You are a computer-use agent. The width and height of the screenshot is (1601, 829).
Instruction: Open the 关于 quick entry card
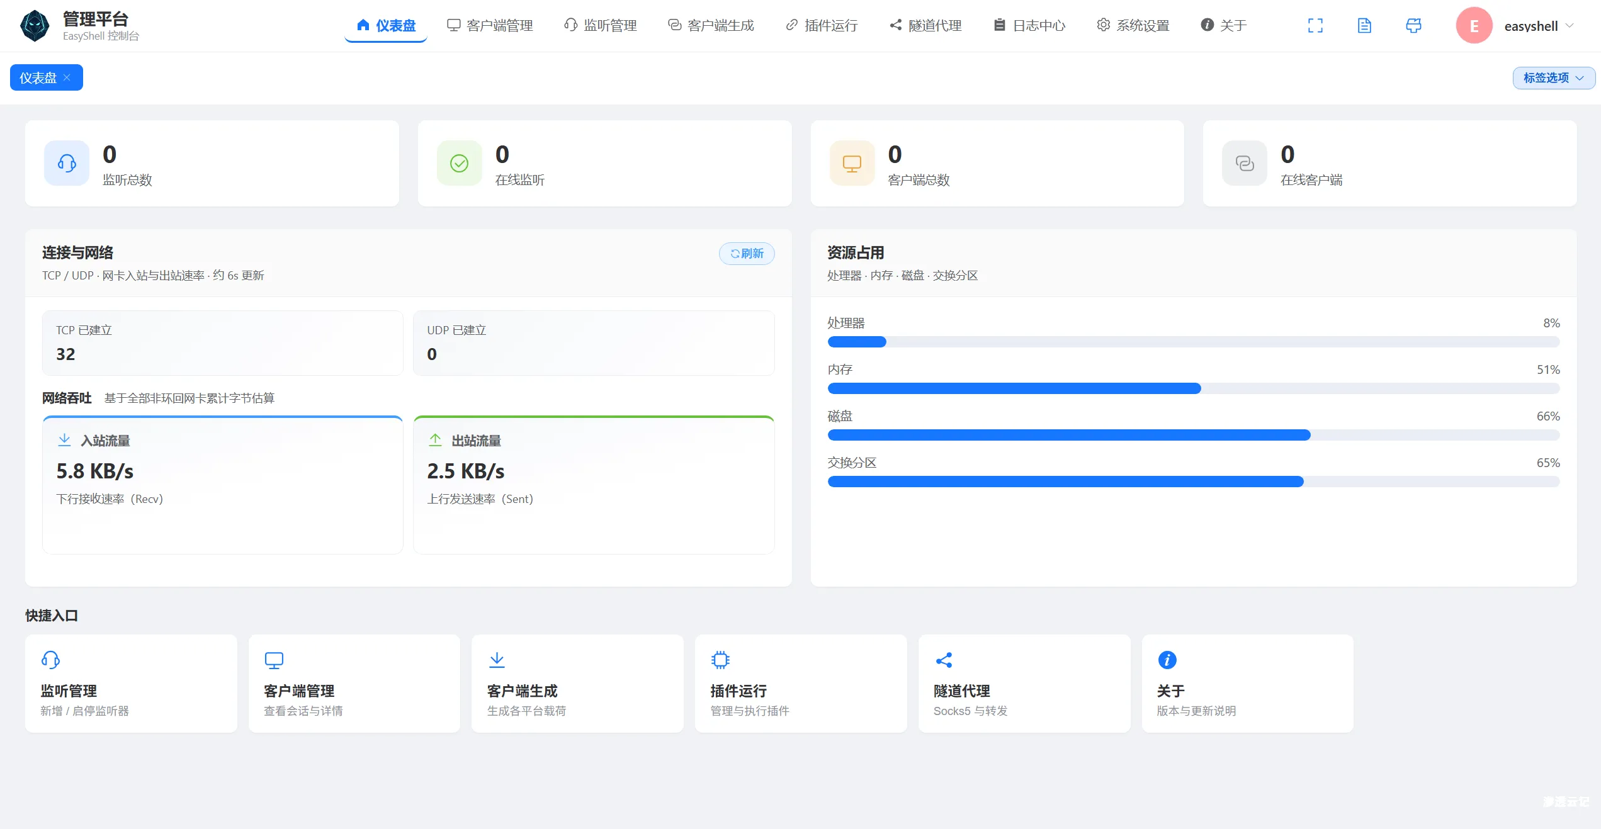coord(1248,683)
